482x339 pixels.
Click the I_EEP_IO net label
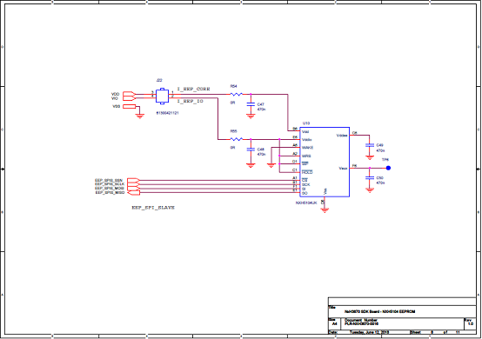pos(191,101)
